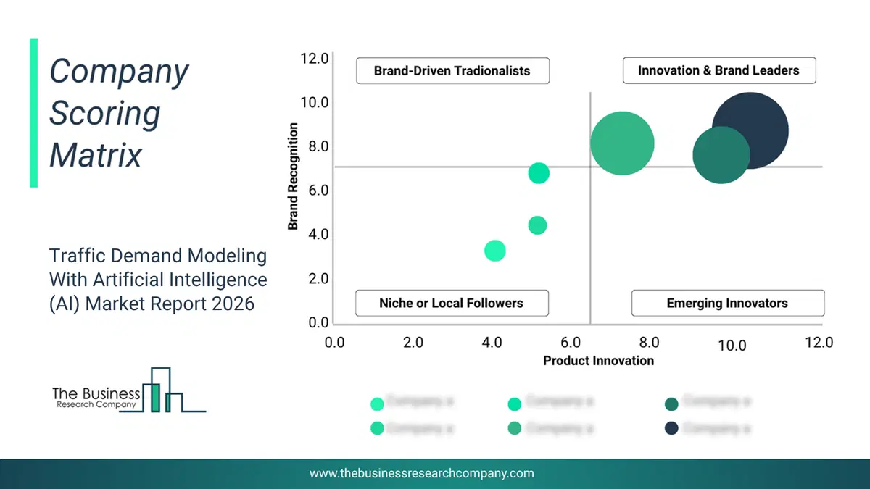The image size is (870, 489).
Task: Click the Company Scoring Matrix title
Action: point(119,113)
